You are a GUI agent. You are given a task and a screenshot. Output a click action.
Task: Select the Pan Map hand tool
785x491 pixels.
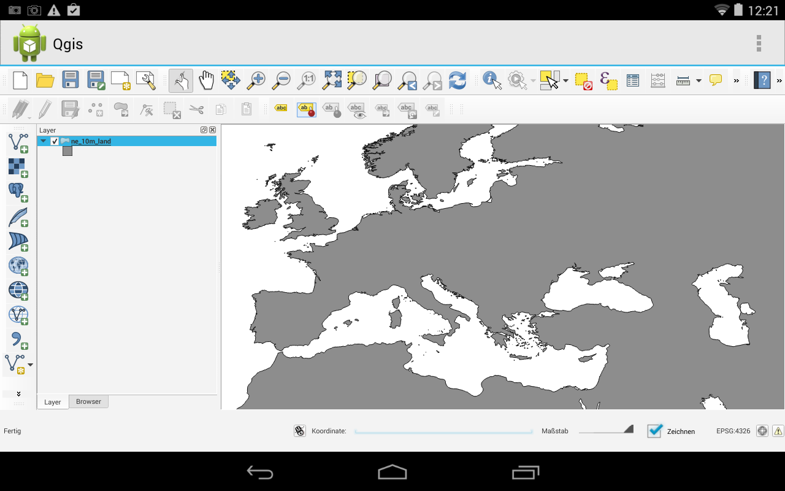point(206,80)
